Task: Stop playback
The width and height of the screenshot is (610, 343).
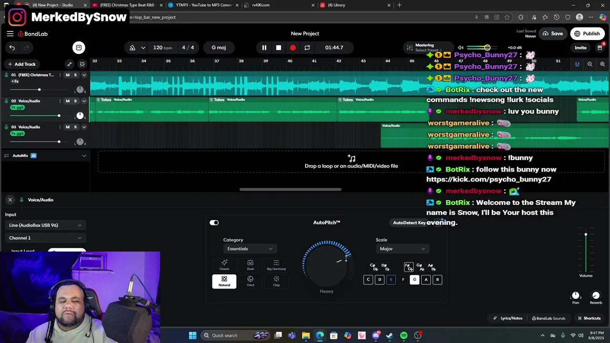Action: pos(279,48)
